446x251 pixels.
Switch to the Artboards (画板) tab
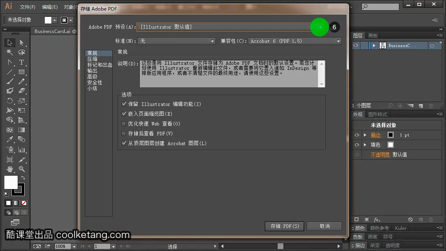point(373,36)
